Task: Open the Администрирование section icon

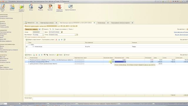Action: 70,7
